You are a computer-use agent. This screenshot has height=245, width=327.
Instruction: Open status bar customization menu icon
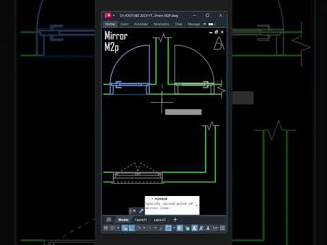222,228
